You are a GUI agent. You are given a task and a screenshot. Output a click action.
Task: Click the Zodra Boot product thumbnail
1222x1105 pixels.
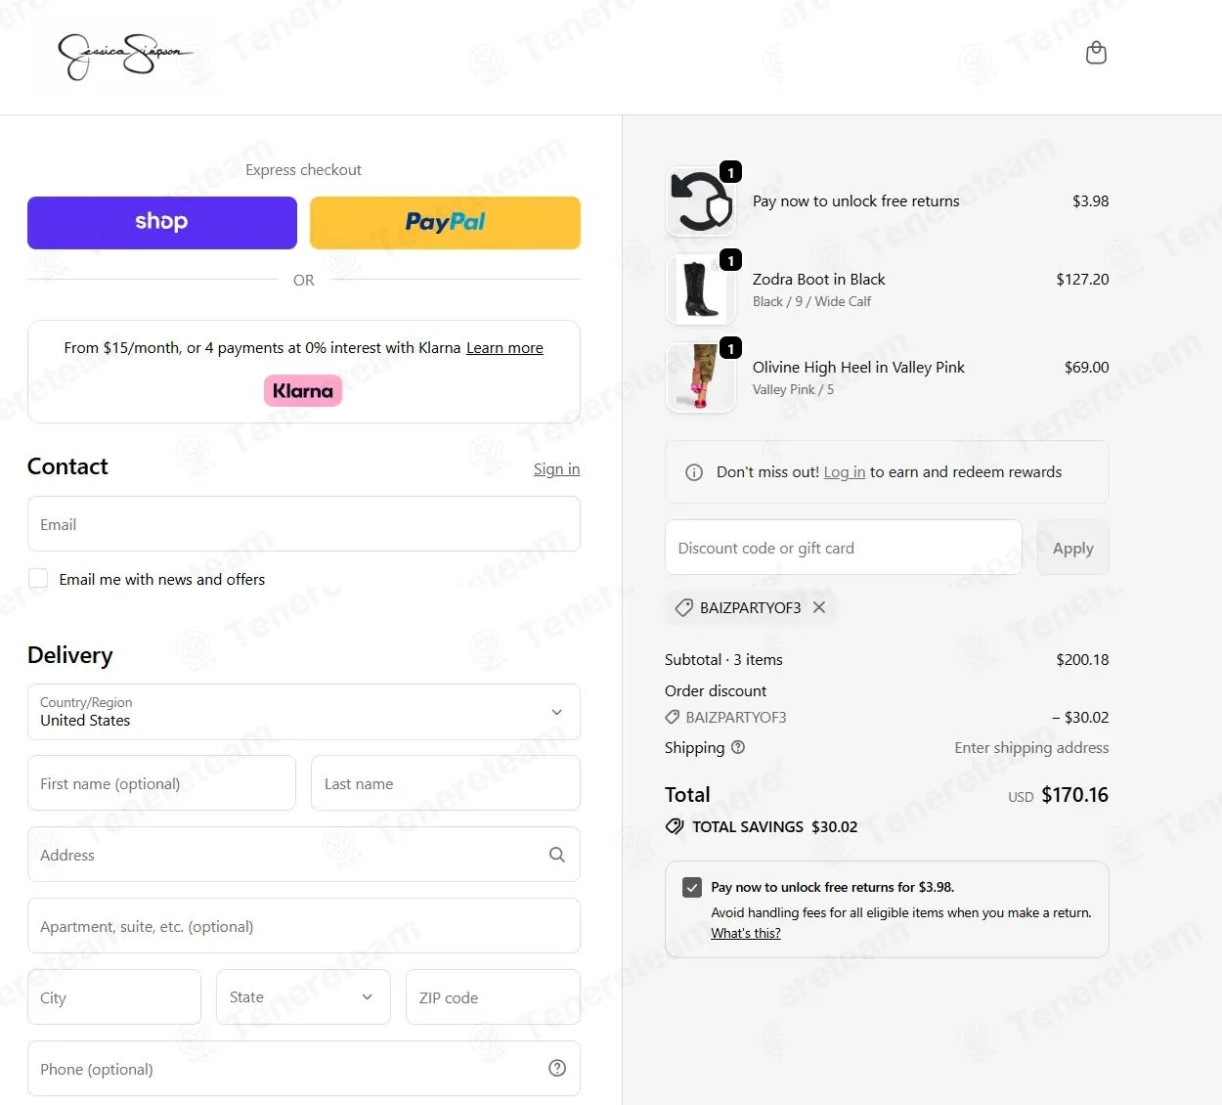pyautogui.click(x=701, y=289)
